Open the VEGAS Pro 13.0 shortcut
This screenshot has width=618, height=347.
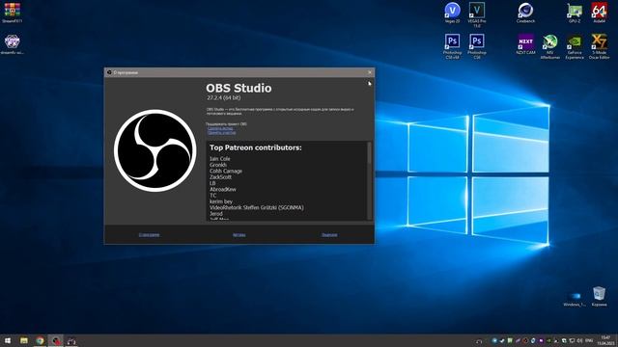pyautogui.click(x=477, y=14)
